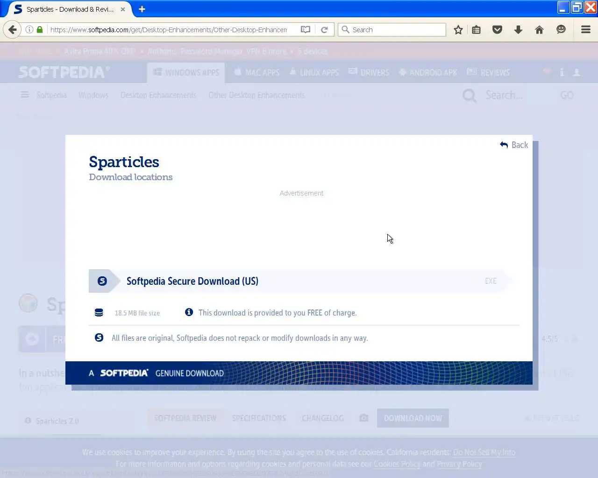Go to home page icon
The height and width of the screenshot is (478, 598).
click(539, 29)
